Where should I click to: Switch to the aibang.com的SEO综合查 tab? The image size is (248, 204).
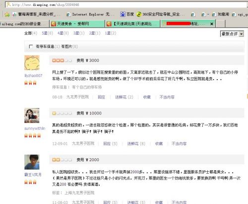click(24, 24)
